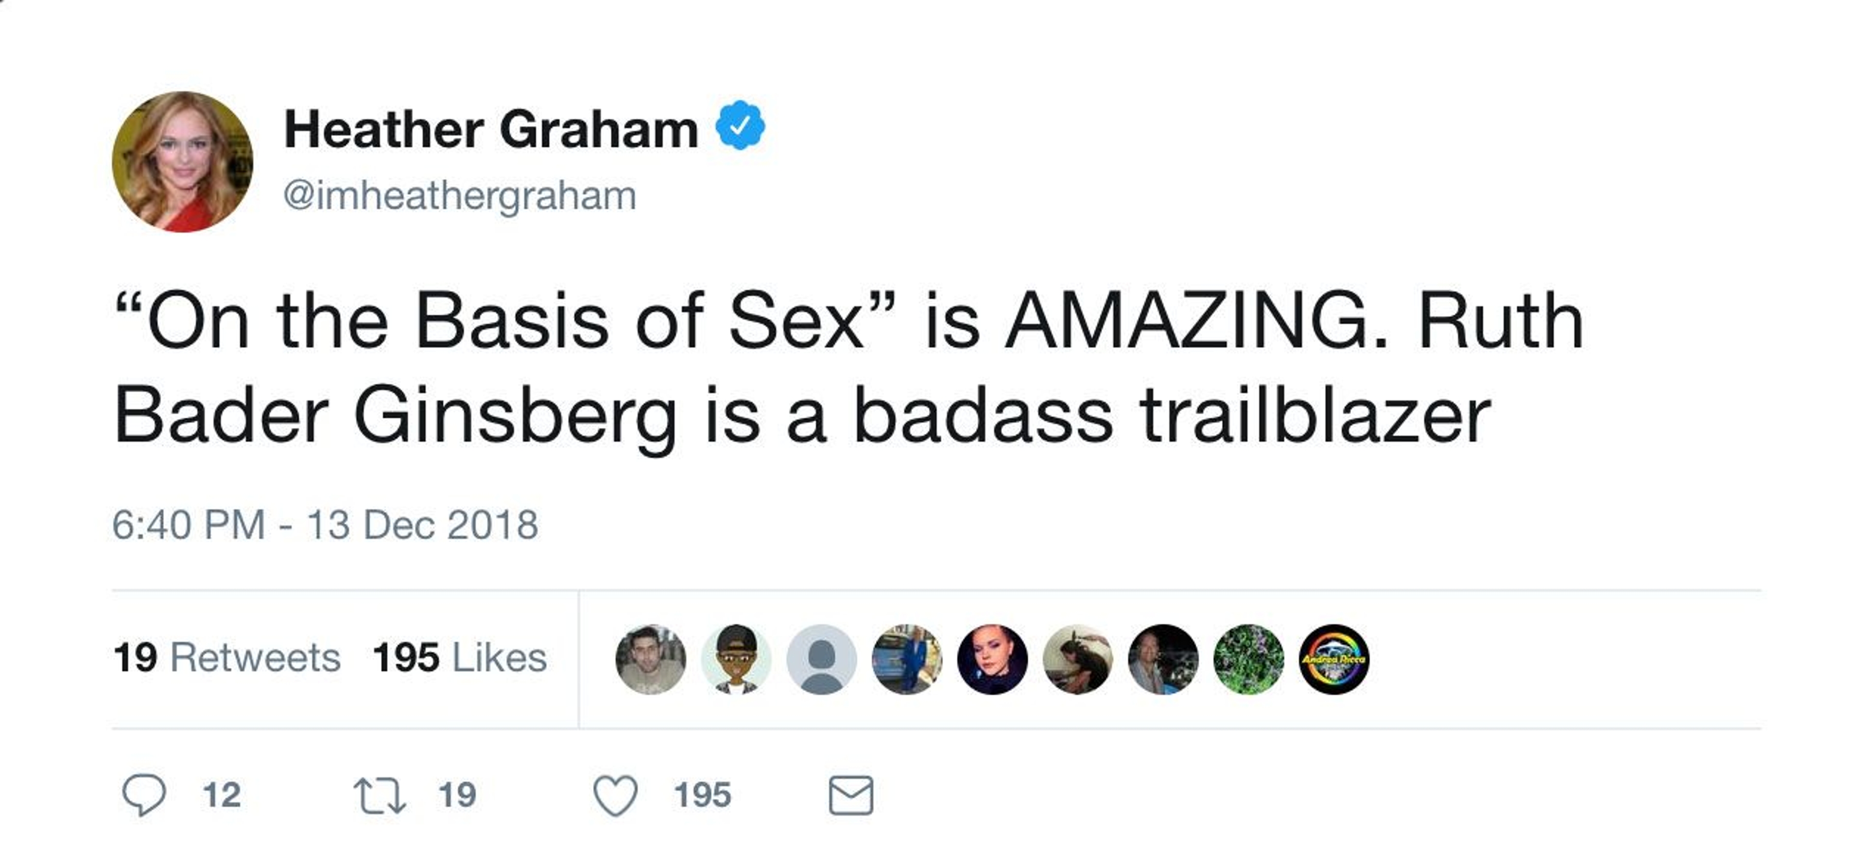Screen dimensions: 1866x848
Task: Click the retweet count 19 beside the arrows
Action: (x=457, y=795)
